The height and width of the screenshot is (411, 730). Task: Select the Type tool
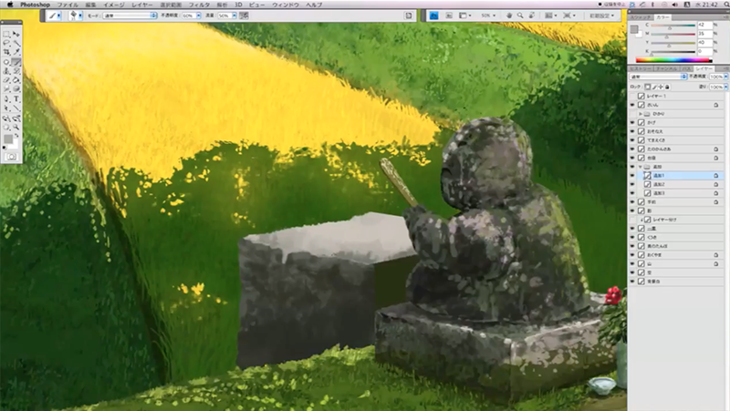click(x=16, y=98)
